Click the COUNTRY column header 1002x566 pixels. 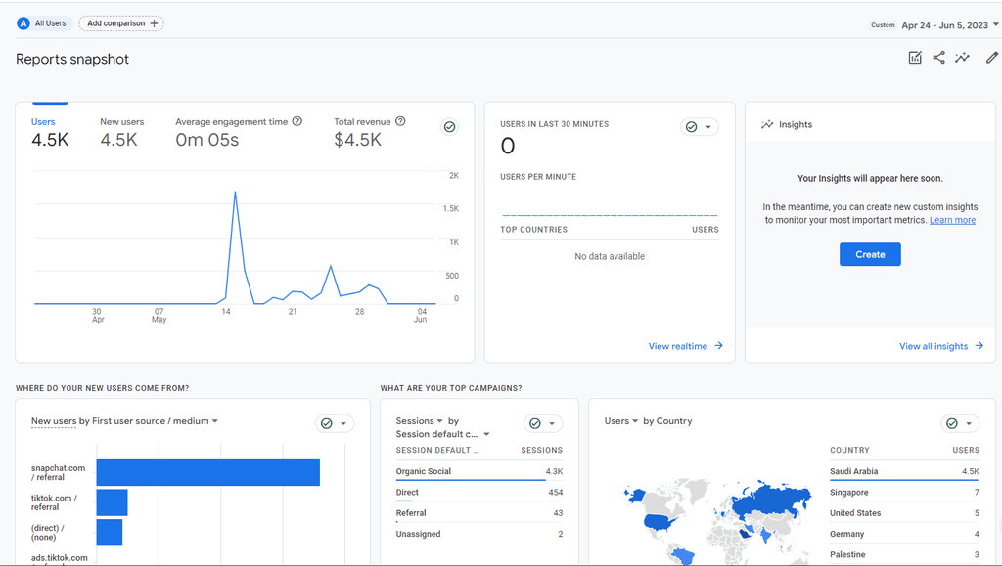(x=849, y=450)
